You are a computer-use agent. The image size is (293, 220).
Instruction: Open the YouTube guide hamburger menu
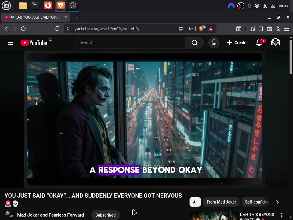click(10, 43)
